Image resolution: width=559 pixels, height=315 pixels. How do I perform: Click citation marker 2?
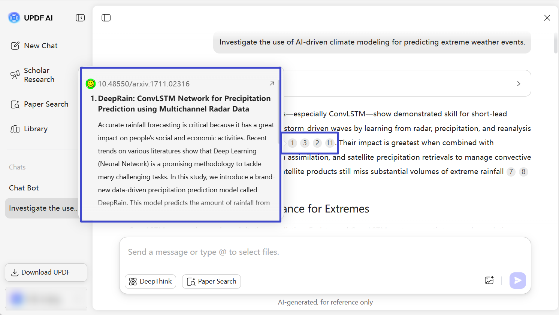point(317,143)
